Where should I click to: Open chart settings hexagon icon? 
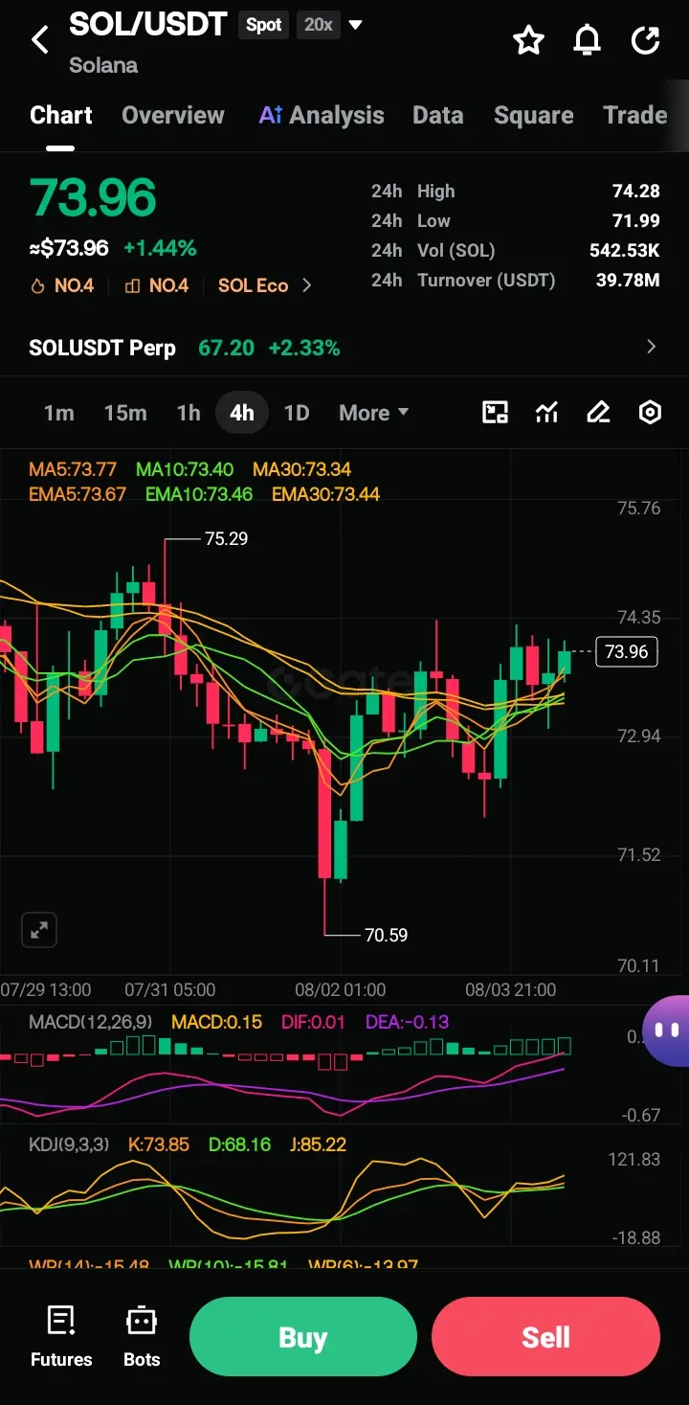click(650, 413)
